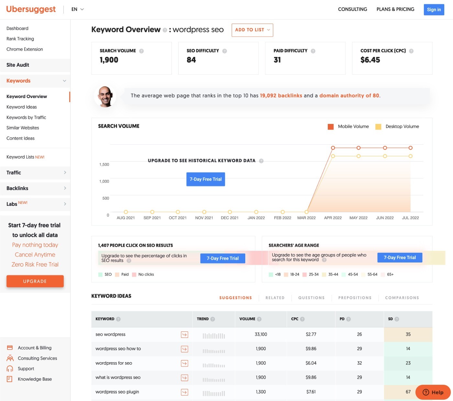
Task: Select the Suggestions tab
Action: point(236,298)
